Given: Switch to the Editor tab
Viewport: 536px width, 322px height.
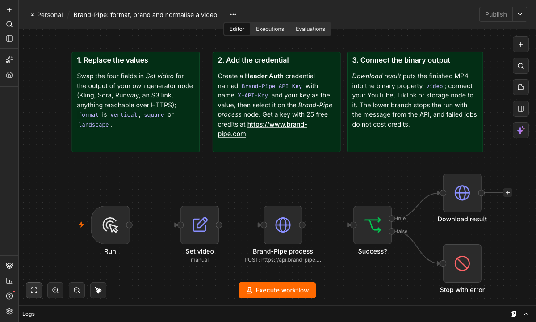Looking at the screenshot, I should 237,29.
